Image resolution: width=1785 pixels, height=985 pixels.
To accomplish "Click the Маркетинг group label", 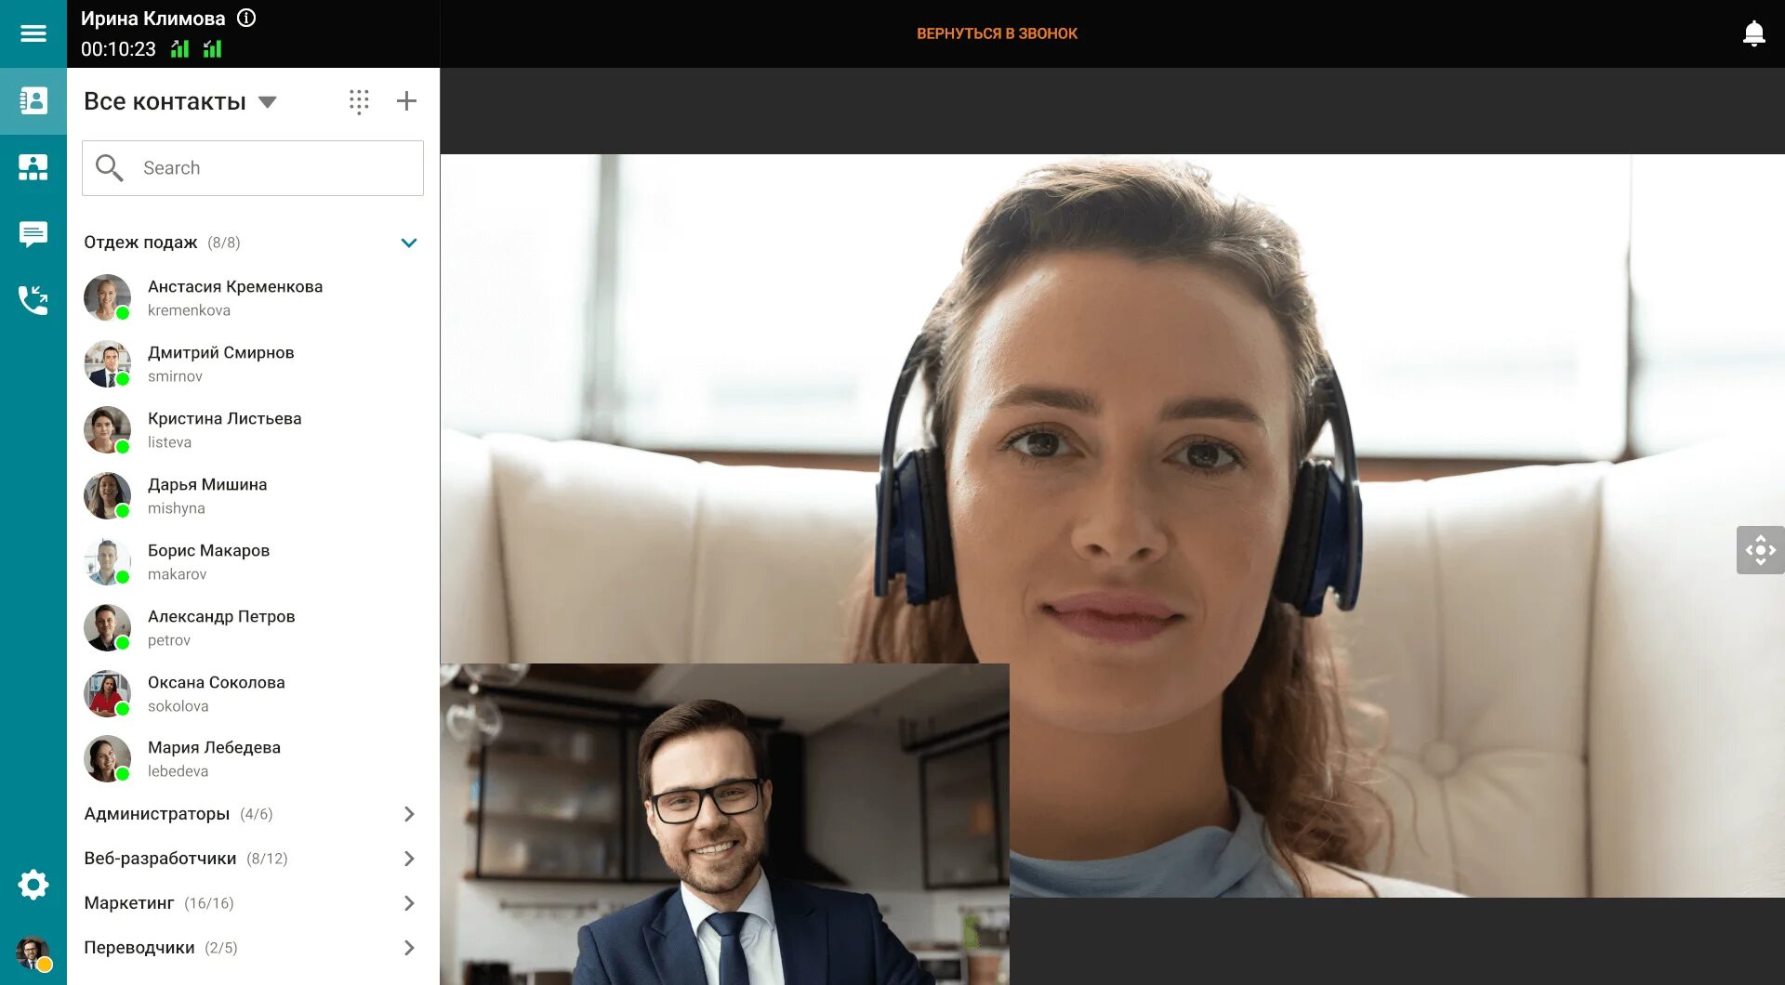I will [x=128, y=903].
